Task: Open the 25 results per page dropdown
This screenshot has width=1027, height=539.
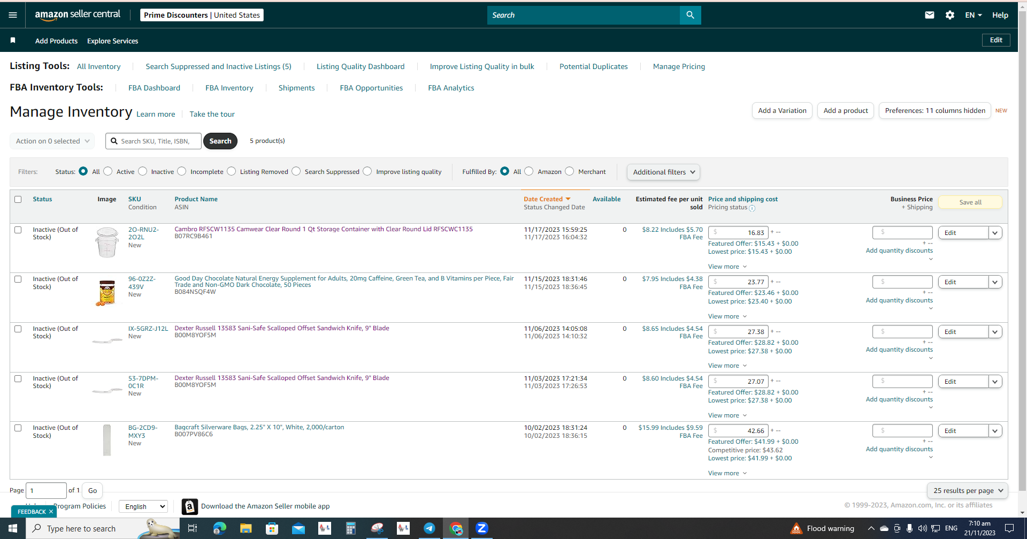Action: [968, 490]
